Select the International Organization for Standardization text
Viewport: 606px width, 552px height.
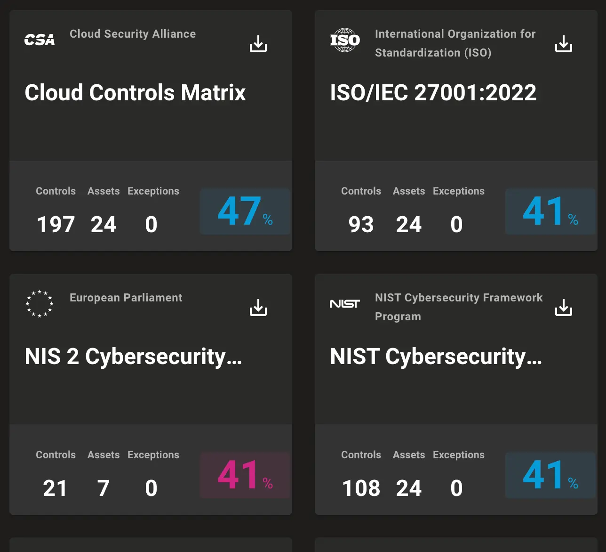[455, 43]
